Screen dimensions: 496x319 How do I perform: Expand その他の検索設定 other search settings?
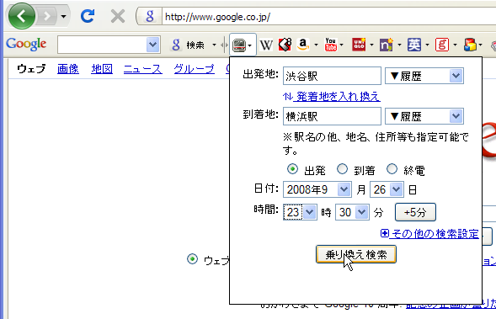pyautogui.click(x=429, y=234)
